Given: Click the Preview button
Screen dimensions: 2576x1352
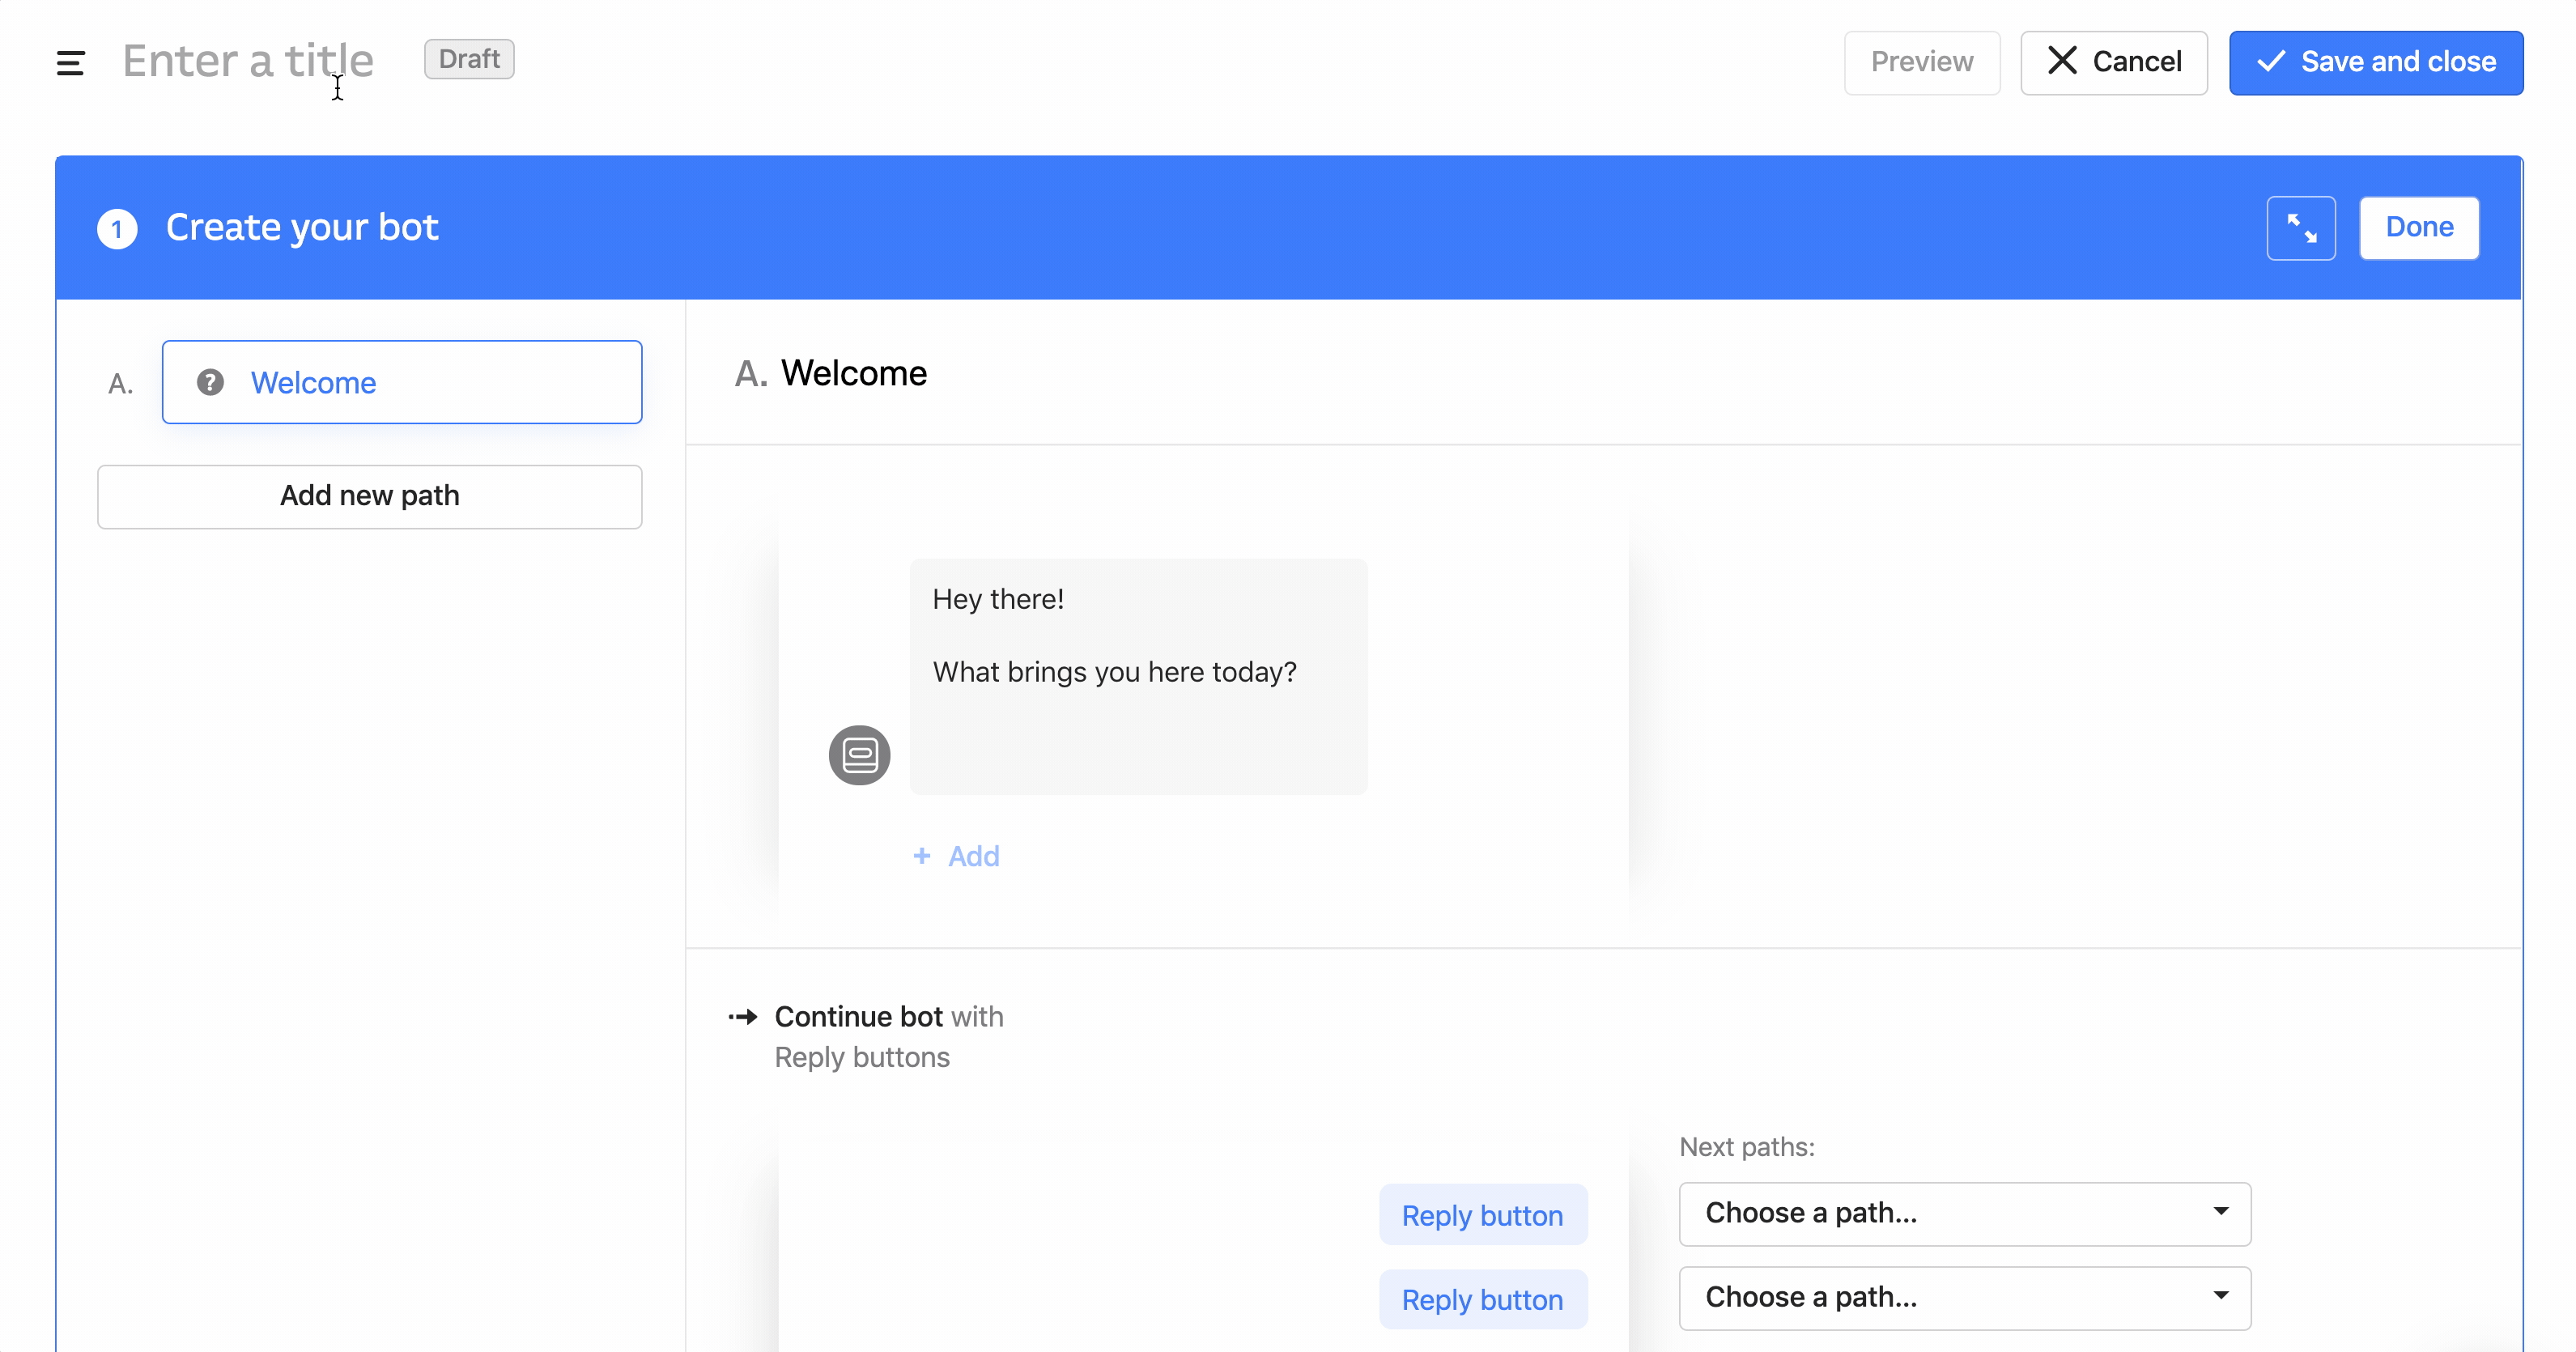Looking at the screenshot, I should click(1922, 62).
